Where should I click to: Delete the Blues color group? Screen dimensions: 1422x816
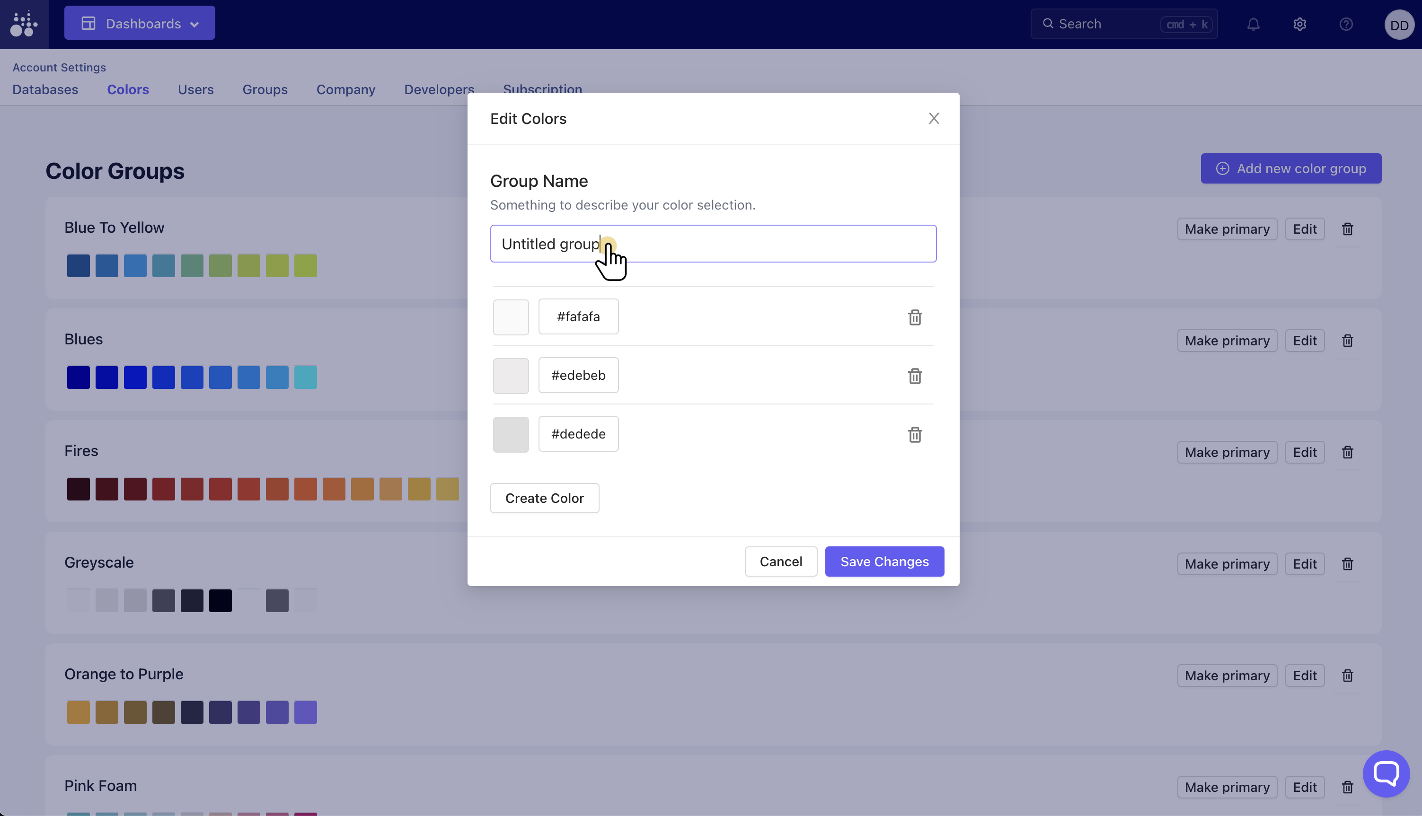pos(1347,341)
